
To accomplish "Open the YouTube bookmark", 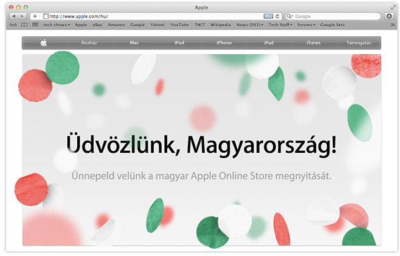I will [x=180, y=25].
